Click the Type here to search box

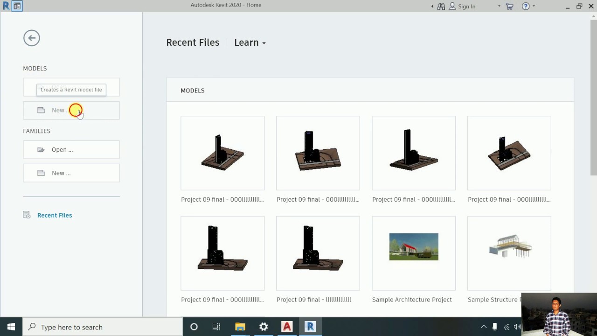tap(103, 327)
